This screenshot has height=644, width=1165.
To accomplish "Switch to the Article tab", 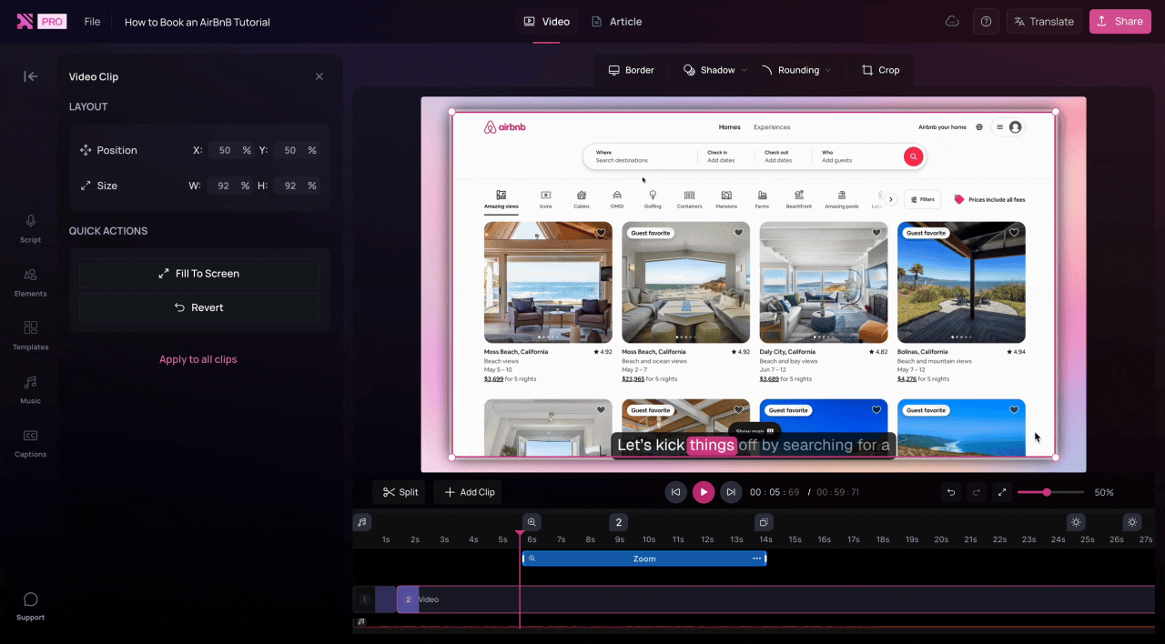I will (x=616, y=21).
